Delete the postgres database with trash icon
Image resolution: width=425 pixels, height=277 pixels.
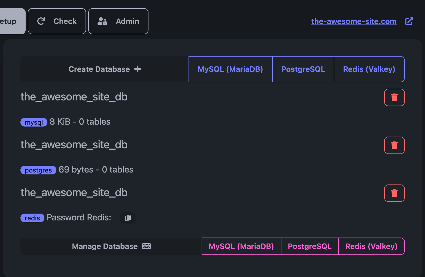394,145
